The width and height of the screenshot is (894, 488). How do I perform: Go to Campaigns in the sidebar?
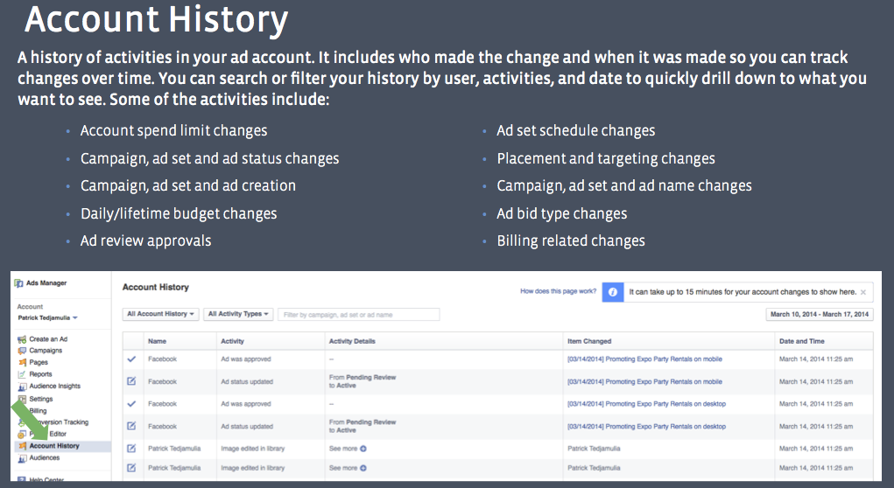40,351
